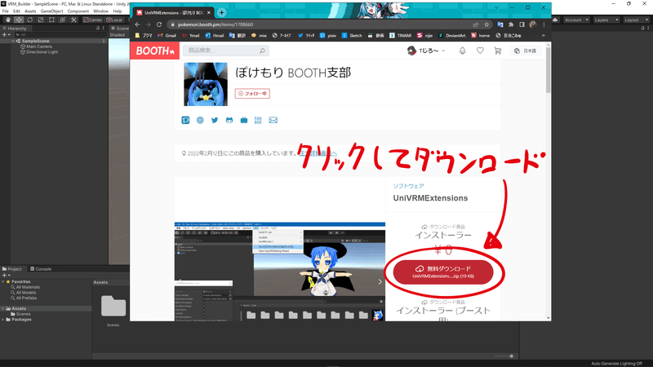Collapse the SampleScene hierarchy node
This screenshot has height=367, width=653.
click(x=13, y=42)
